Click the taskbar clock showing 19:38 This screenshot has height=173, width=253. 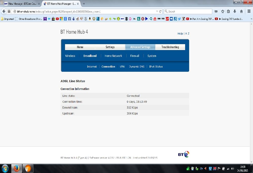[243, 169]
